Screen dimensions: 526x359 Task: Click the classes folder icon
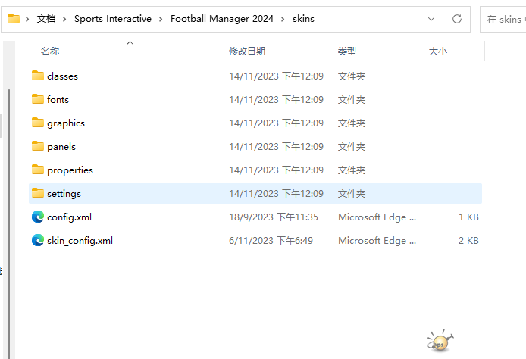pyautogui.click(x=38, y=76)
